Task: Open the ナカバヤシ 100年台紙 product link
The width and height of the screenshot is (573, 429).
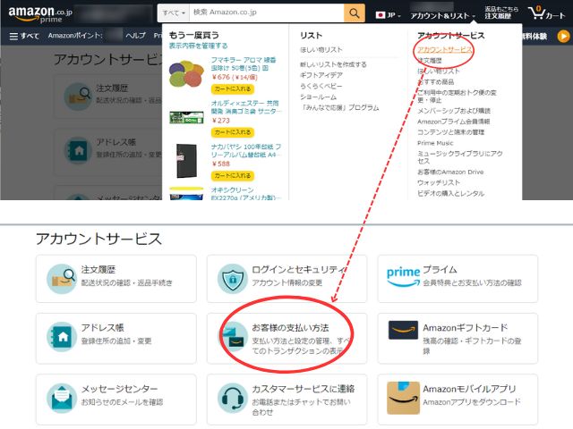Action: tap(246, 151)
